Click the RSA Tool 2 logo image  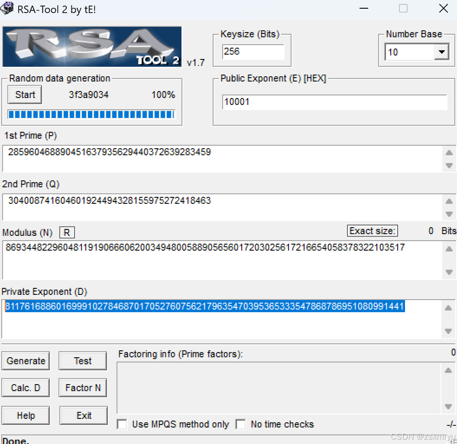[x=91, y=46]
